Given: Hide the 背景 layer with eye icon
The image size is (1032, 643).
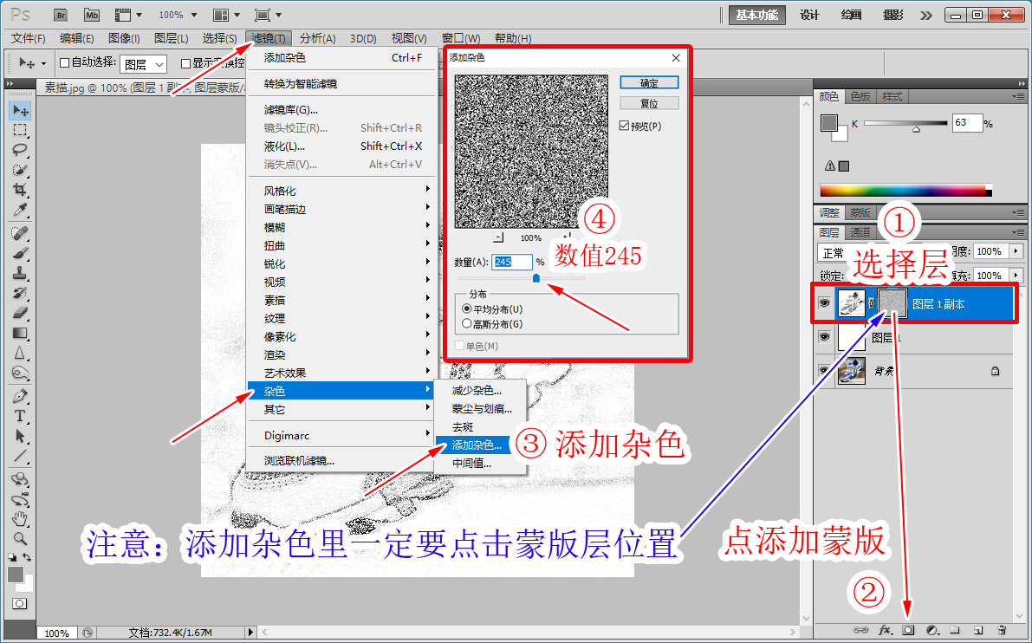Looking at the screenshot, I should 824,370.
